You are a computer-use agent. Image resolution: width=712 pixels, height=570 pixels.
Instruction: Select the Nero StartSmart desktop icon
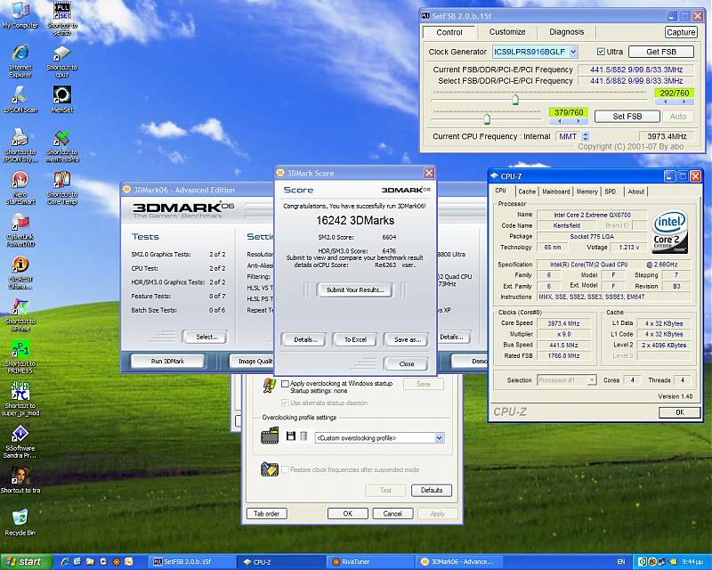coord(20,187)
